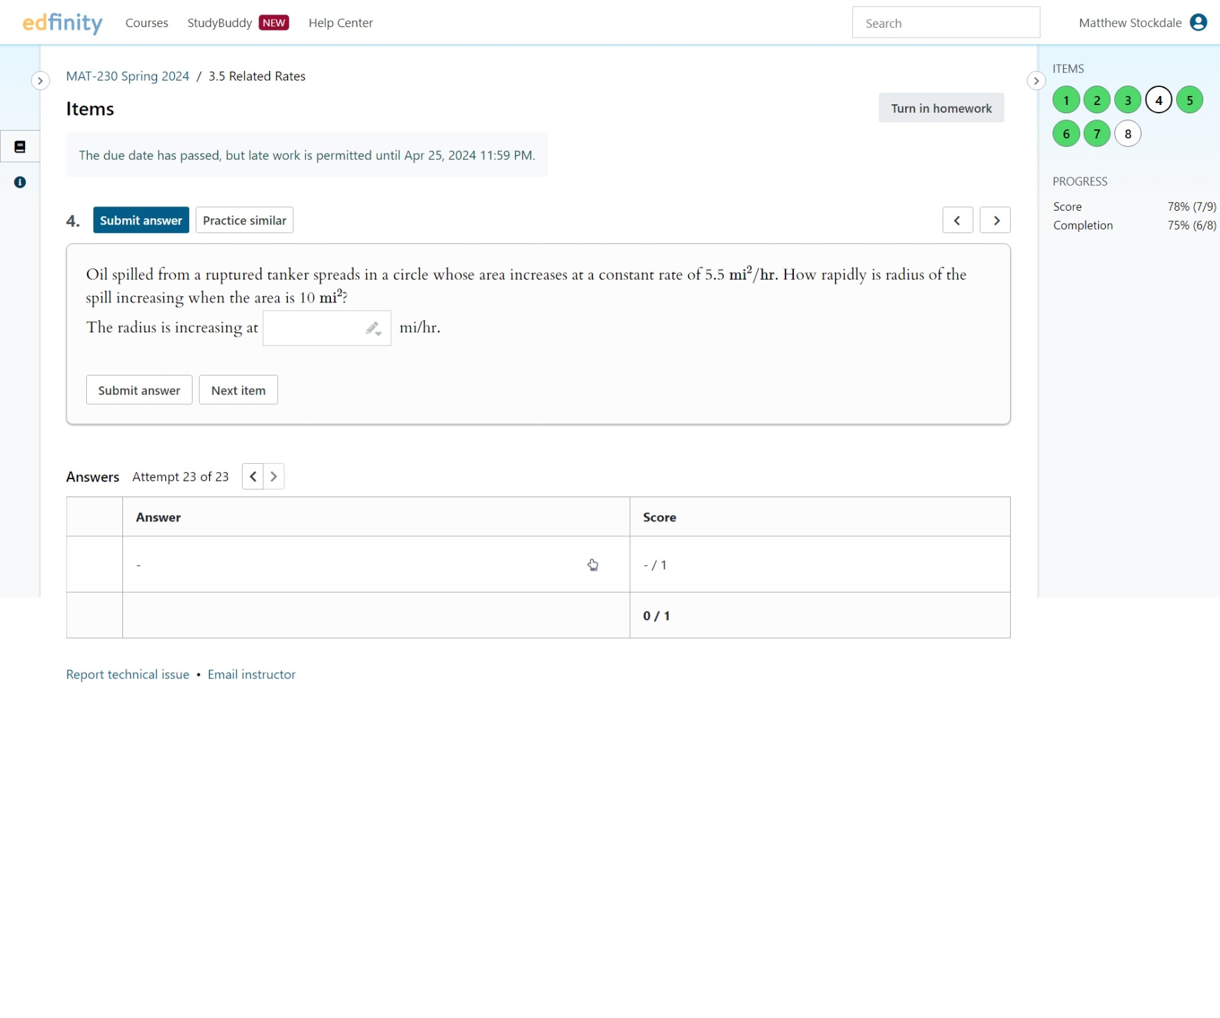Open the Edfinity home logo

63,23
